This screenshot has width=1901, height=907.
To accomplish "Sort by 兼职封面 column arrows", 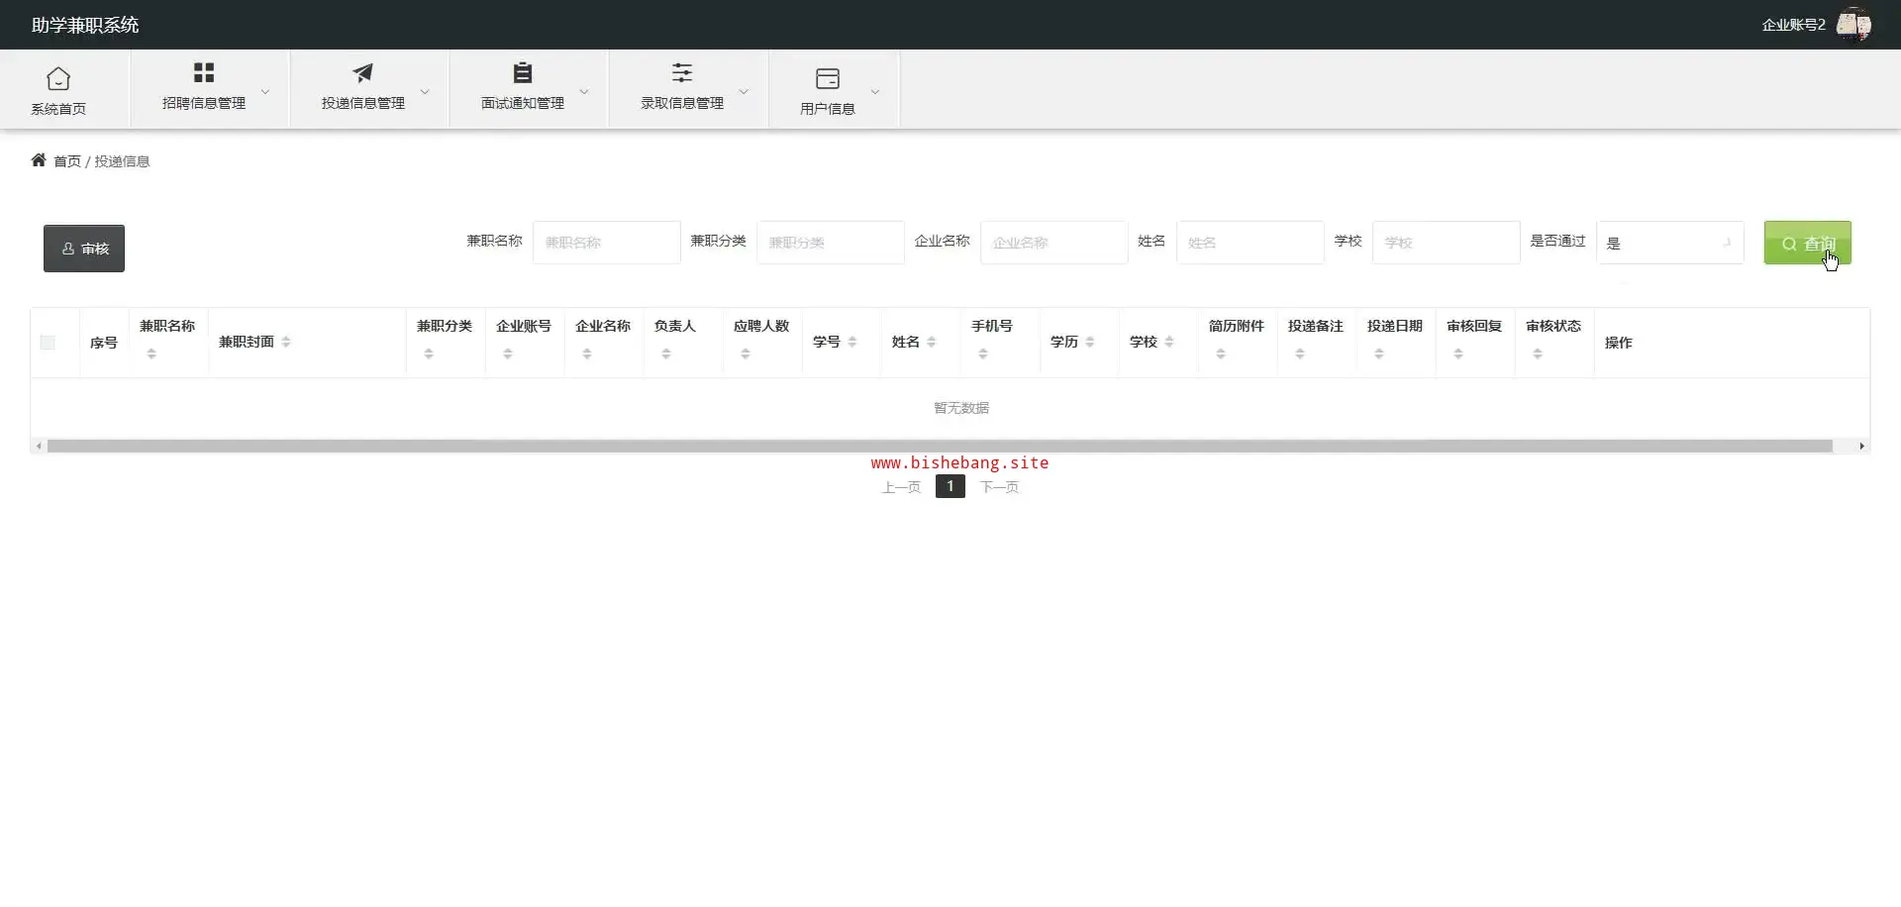I will (x=286, y=342).
